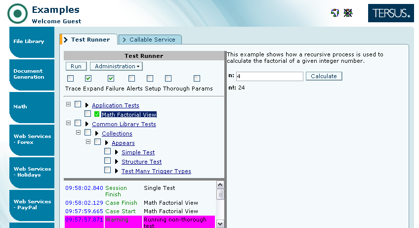The width and height of the screenshot is (419, 228).
Task: Enable the Trace checkbox
Action: pos(71,79)
